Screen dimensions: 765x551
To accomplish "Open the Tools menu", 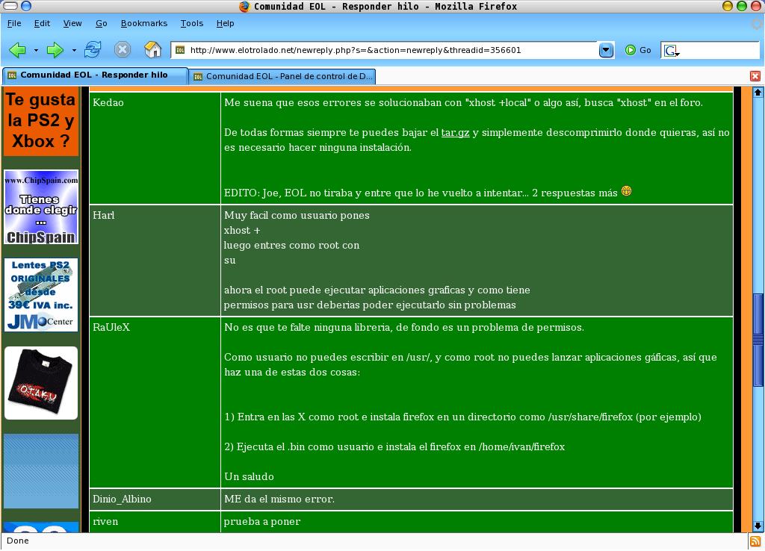I will 192,23.
